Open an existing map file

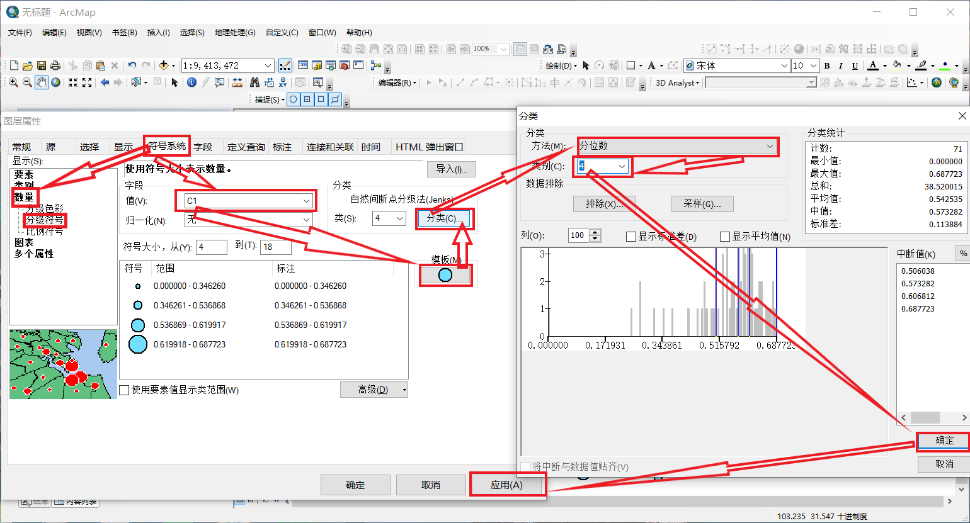[27, 65]
